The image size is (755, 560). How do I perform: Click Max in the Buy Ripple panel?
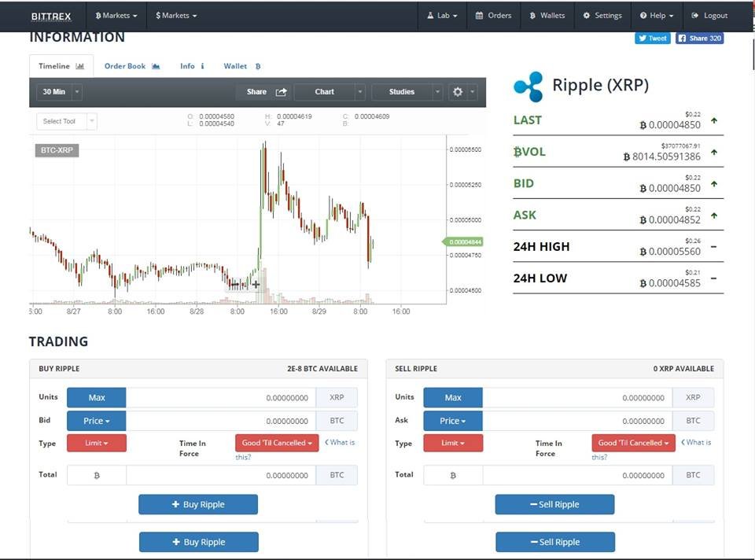click(96, 398)
